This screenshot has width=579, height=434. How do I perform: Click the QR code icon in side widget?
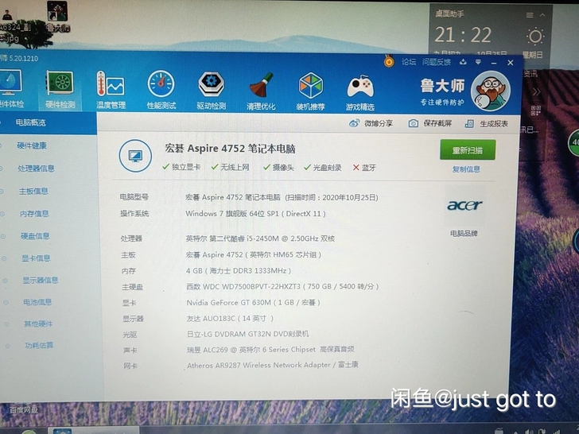tap(535, 110)
